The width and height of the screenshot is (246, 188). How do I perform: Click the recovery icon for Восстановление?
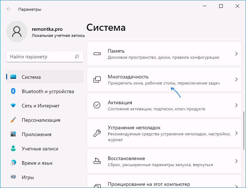[x=97, y=161]
